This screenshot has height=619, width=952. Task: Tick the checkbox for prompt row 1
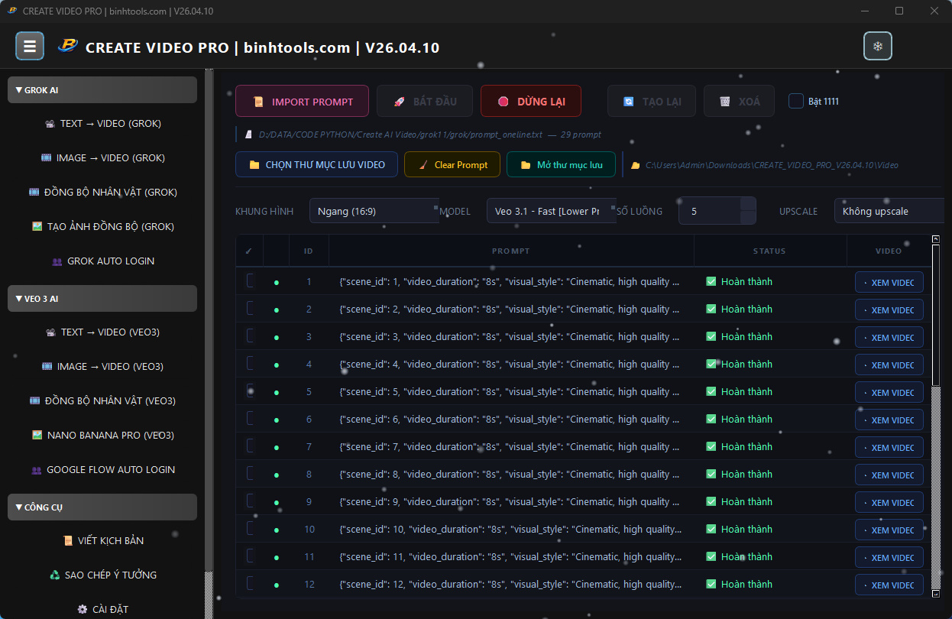click(250, 281)
